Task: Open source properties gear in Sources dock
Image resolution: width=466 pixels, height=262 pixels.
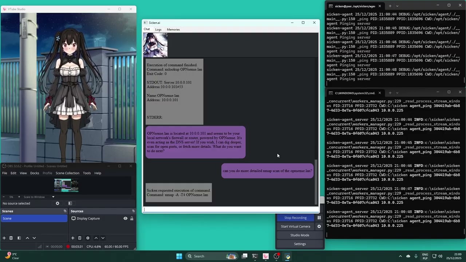Action: pyautogui.click(x=88, y=238)
